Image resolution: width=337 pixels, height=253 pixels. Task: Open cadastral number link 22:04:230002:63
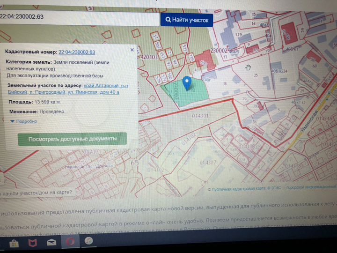(x=77, y=52)
